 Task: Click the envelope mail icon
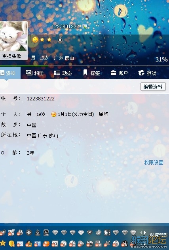click(20, 244)
